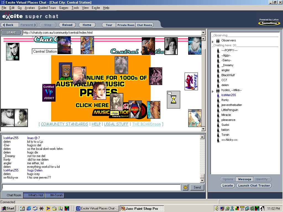Viewport: 283px width, 212px height.
Task: Click the paper bag head avatar
Action: point(65,71)
